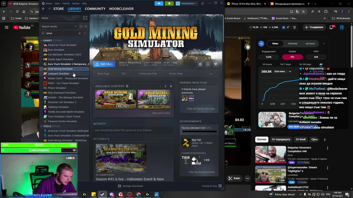Open the game info icon

pos(208,64)
